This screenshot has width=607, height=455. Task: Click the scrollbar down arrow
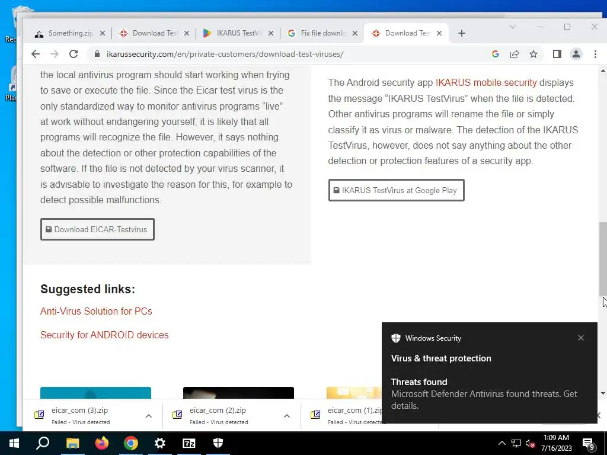(603, 393)
